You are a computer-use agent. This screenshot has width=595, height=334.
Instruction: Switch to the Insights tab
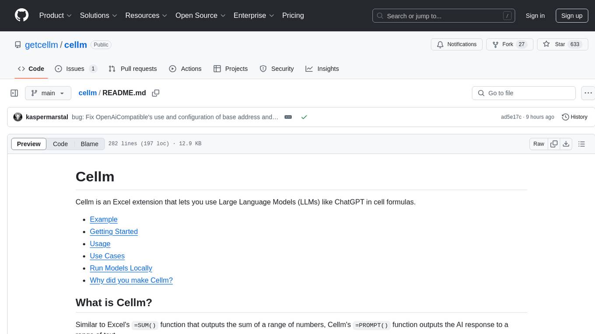[322, 69]
